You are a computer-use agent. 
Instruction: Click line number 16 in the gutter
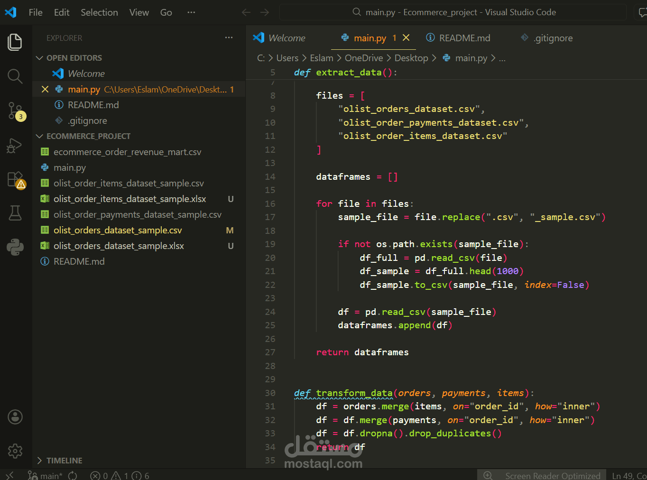pos(270,203)
